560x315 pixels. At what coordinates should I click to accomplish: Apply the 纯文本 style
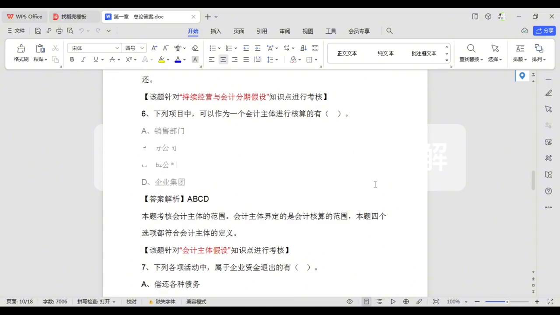click(385, 53)
